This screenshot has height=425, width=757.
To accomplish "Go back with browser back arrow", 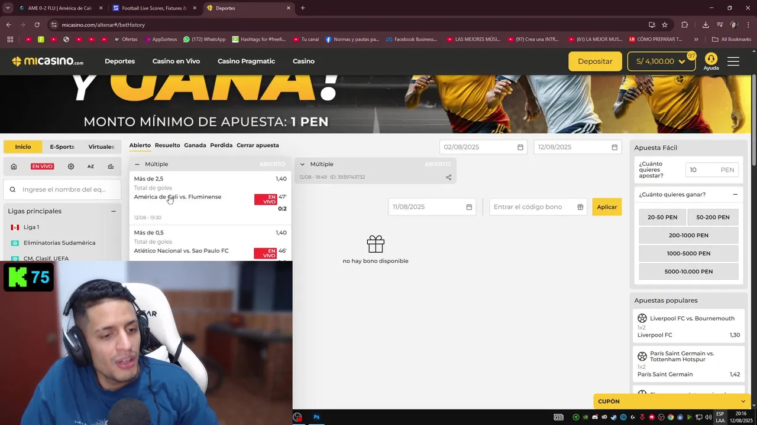I will click(8, 25).
